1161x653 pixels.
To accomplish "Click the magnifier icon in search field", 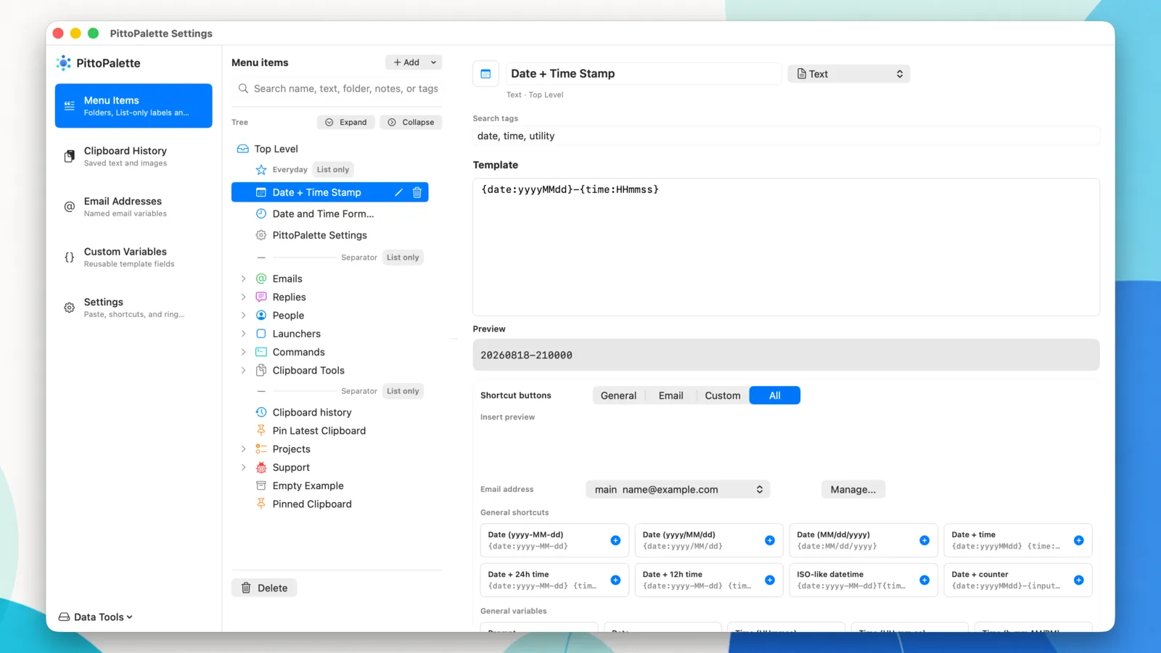I will click(243, 89).
